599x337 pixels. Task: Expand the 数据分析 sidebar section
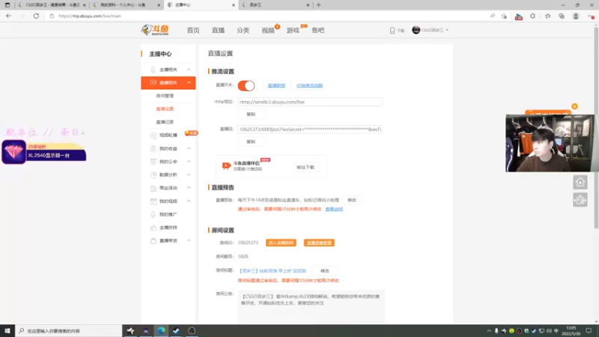click(189, 174)
